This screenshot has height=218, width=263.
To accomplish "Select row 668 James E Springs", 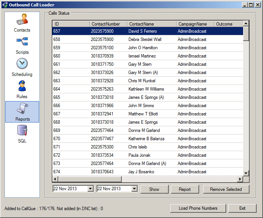I will click(148, 122).
